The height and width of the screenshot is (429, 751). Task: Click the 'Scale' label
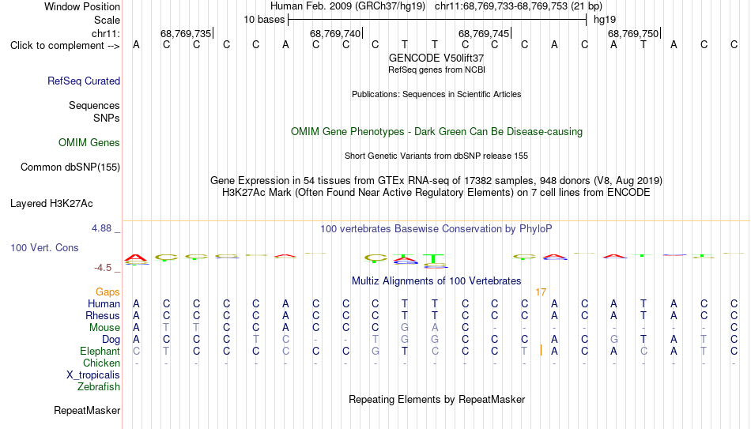click(x=108, y=20)
